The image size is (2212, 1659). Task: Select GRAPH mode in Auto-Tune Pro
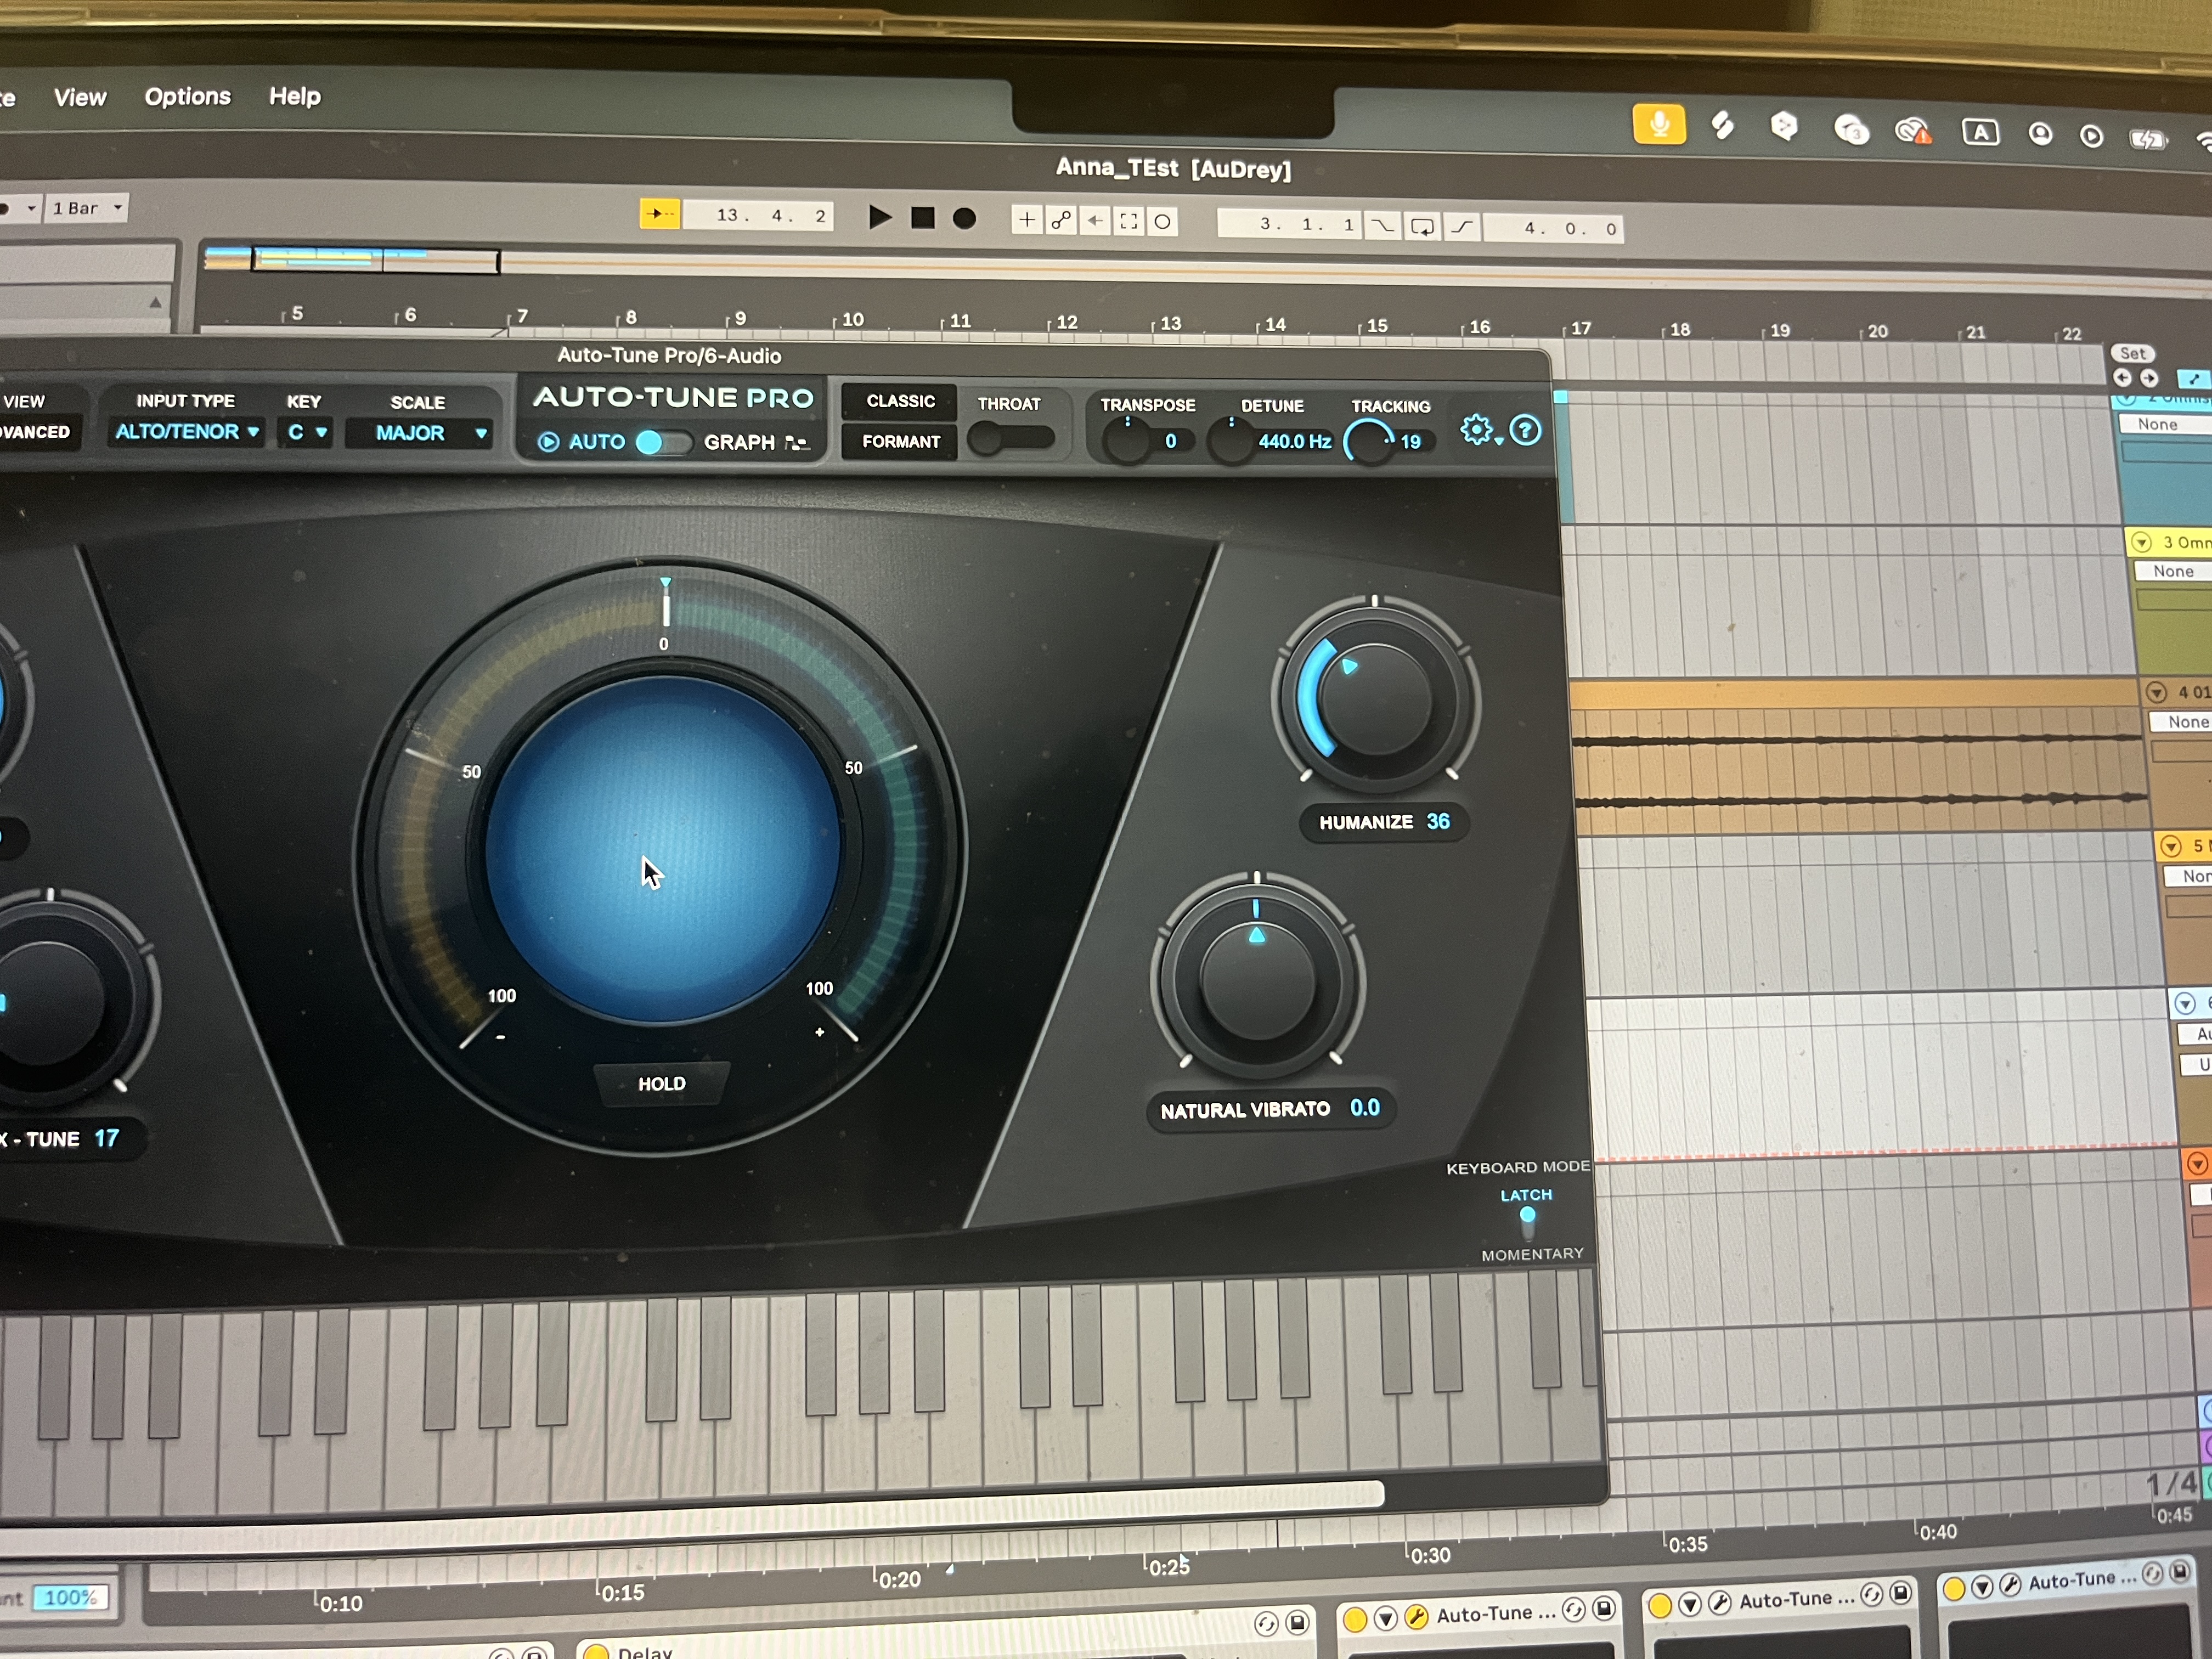740,442
